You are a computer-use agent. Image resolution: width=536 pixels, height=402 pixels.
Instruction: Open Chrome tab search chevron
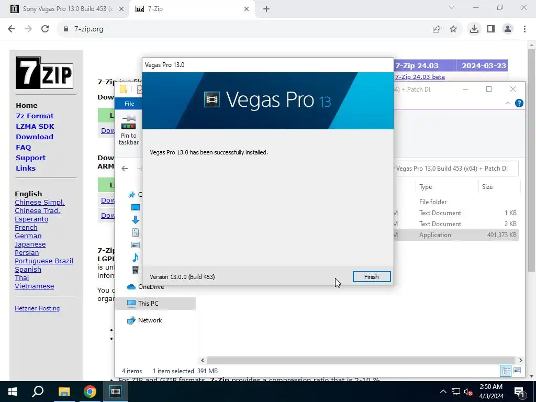point(452,7)
